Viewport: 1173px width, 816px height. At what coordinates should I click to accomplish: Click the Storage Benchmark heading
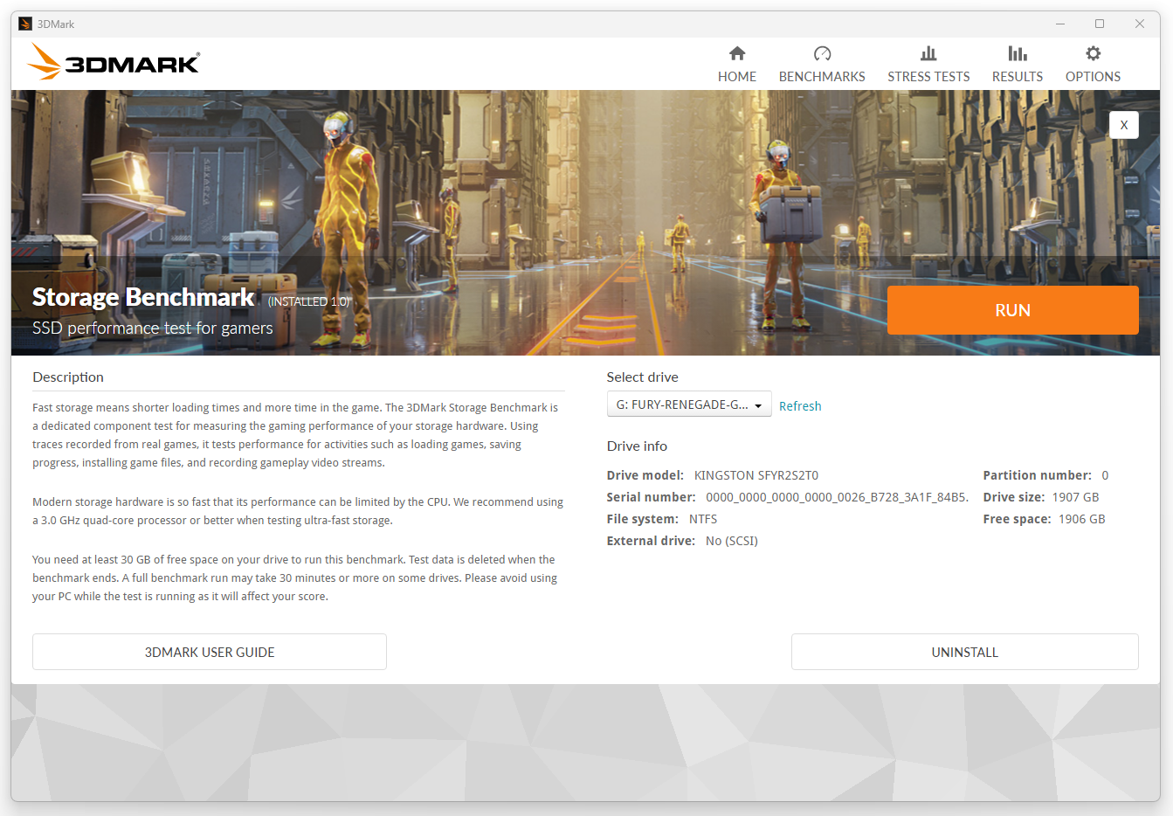coord(143,298)
